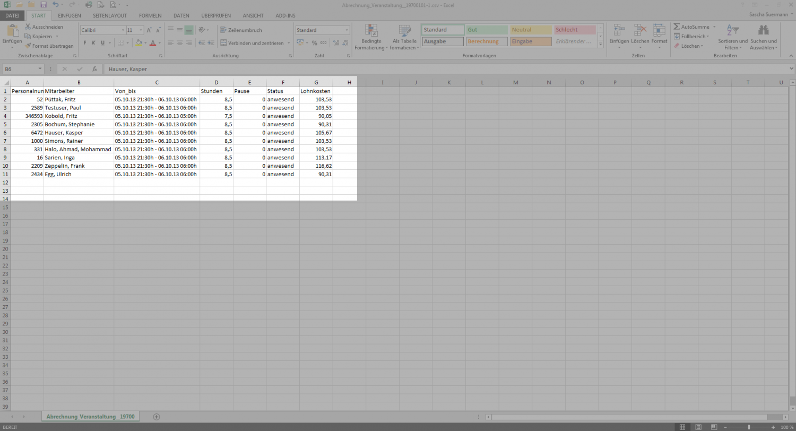Add a new sheet with the plus button

pos(156,417)
